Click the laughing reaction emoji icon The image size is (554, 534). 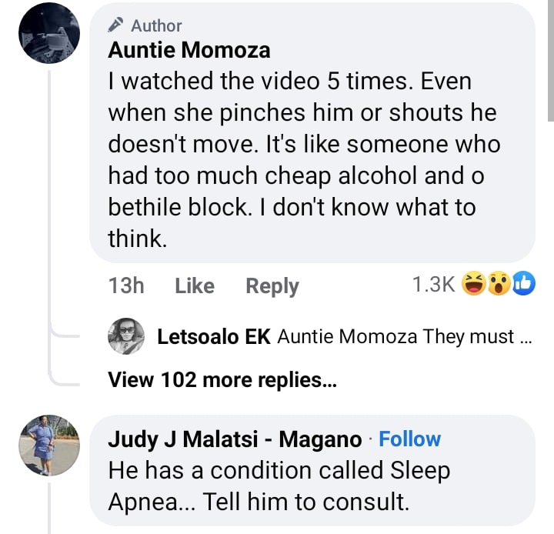[473, 285]
